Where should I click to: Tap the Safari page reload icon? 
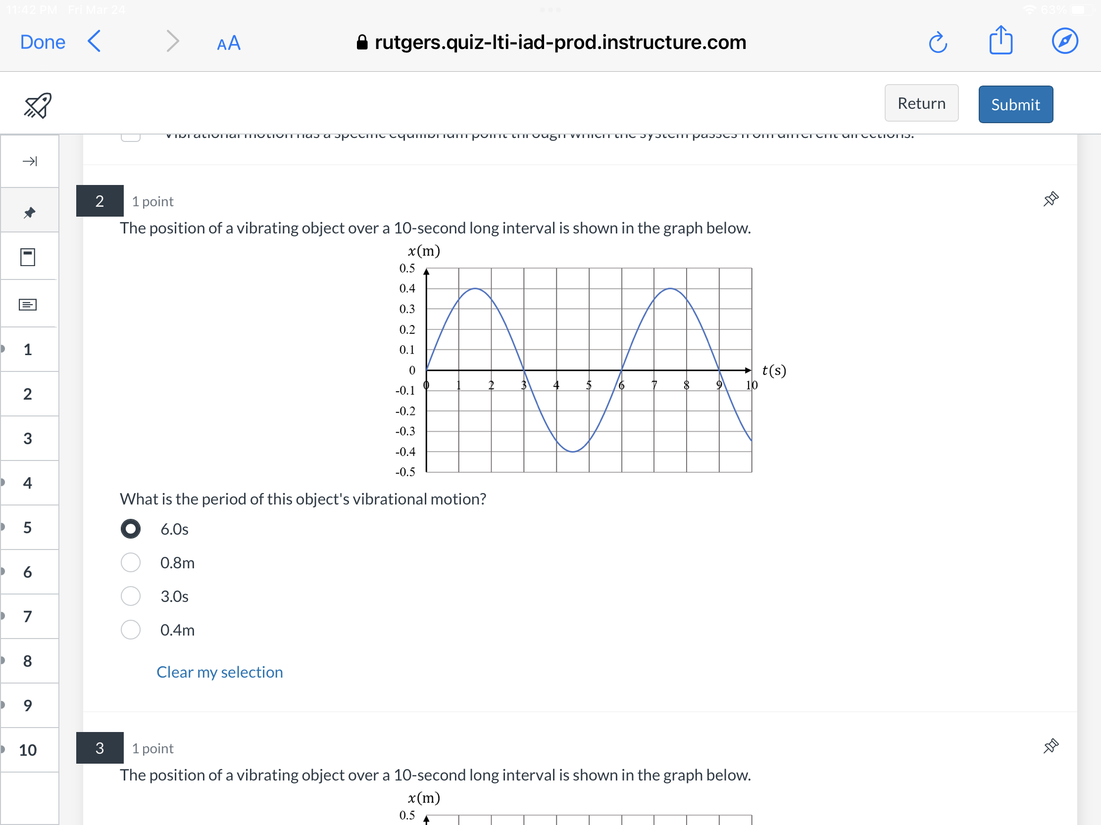(939, 42)
